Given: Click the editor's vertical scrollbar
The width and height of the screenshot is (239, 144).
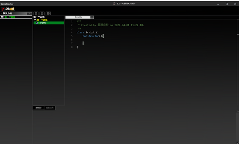Looking at the screenshot, I should pos(238,62).
